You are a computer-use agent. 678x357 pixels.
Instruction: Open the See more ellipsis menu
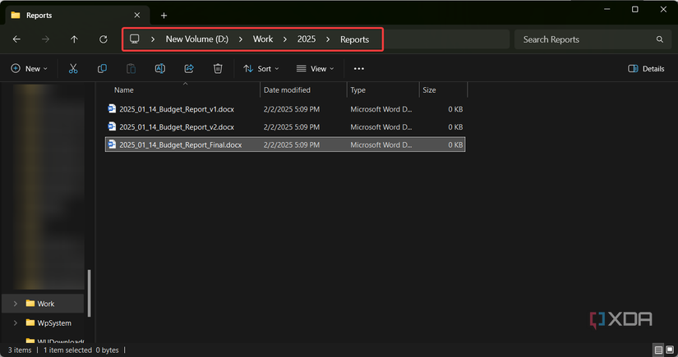click(358, 69)
